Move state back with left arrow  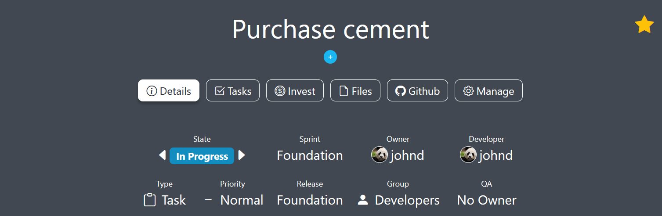tap(163, 155)
